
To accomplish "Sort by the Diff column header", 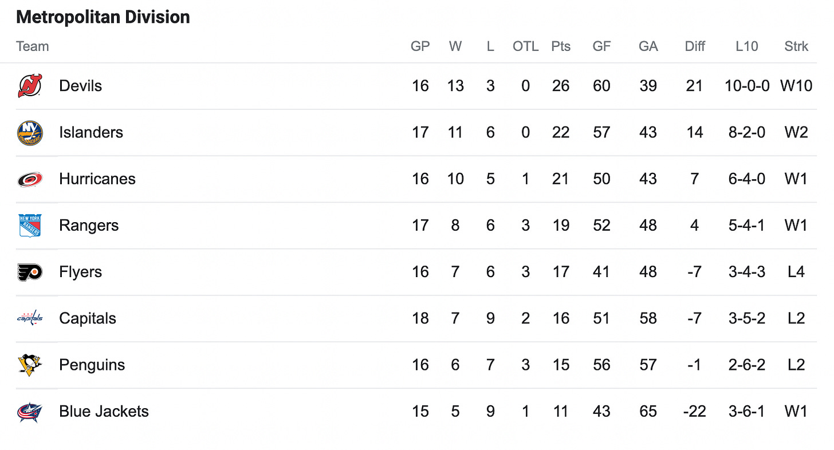I will tap(695, 46).
